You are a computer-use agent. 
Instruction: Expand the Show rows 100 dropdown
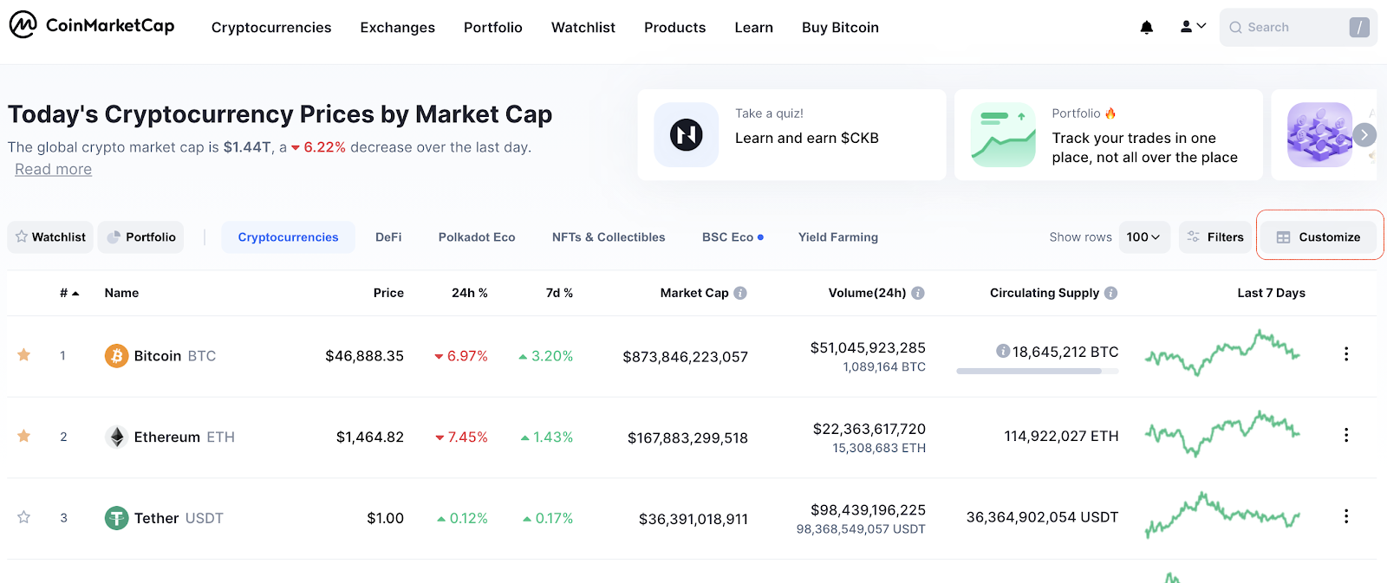point(1144,237)
